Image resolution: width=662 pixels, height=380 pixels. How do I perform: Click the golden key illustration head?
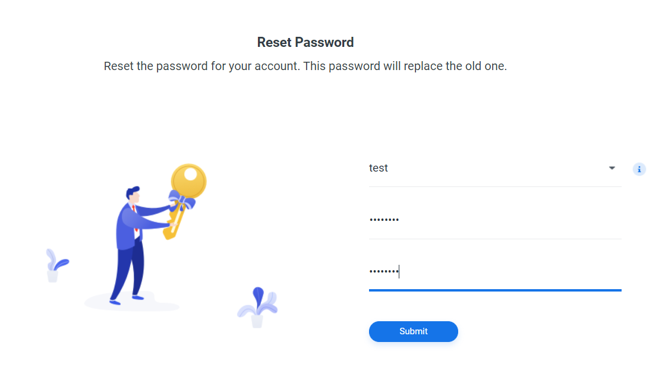tap(189, 181)
